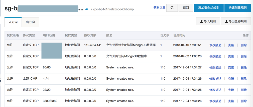This screenshot has width=253, height=107.
Task: Open 快速创建规则
Action: tap(237, 8)
